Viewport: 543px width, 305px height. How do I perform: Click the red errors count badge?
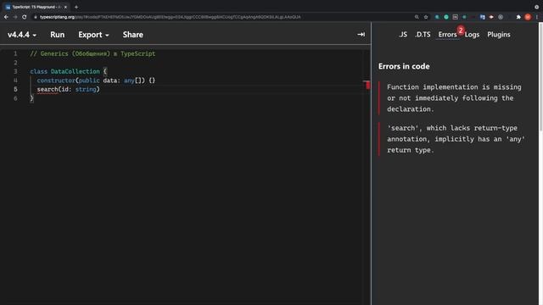[x=461, y=30]
